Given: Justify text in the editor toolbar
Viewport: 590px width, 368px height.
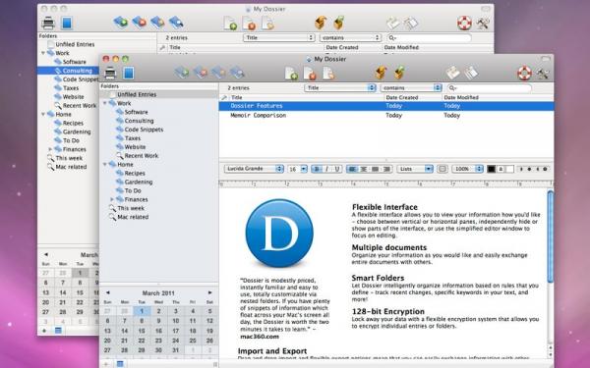Looking at the screenshot, I should point(376,169).
